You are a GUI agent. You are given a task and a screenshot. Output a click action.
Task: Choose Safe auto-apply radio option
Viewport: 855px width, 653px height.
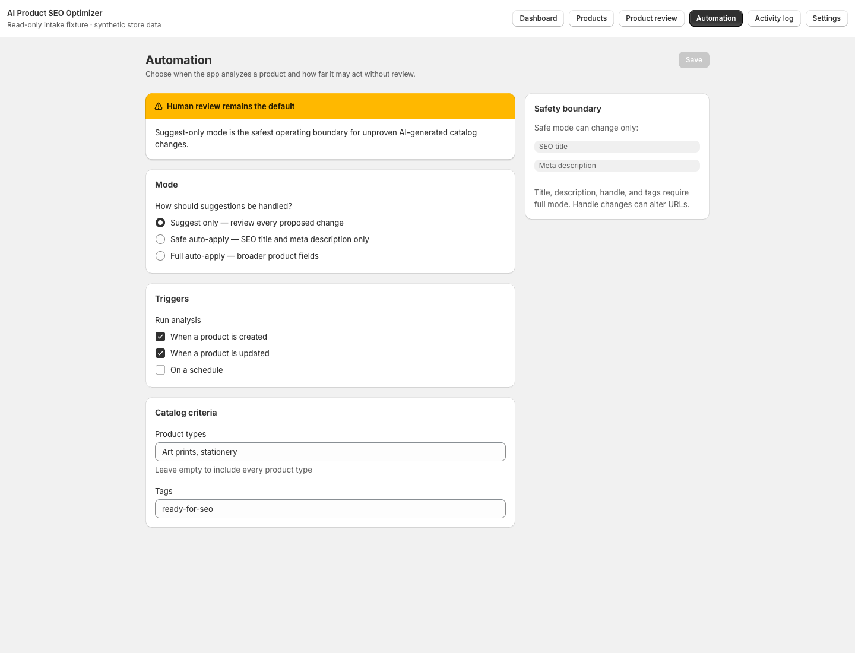[160, 239]
